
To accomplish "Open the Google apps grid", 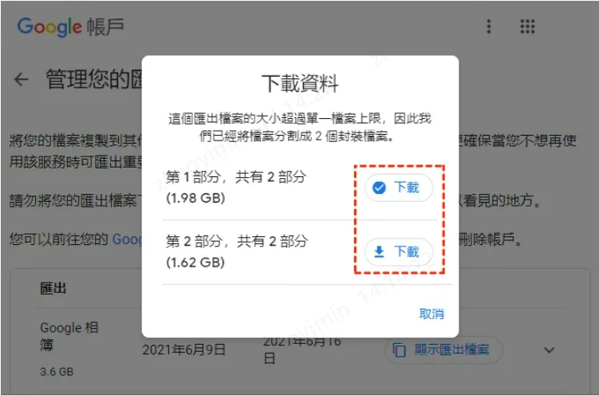I will tap(527, 27).
